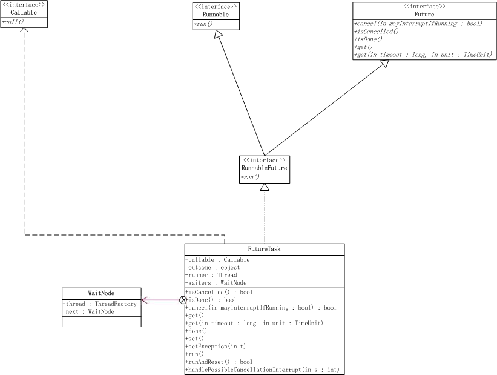Click isDone() : bool in FutureTask
Viewport: 497px width, 375px height.
212,300
